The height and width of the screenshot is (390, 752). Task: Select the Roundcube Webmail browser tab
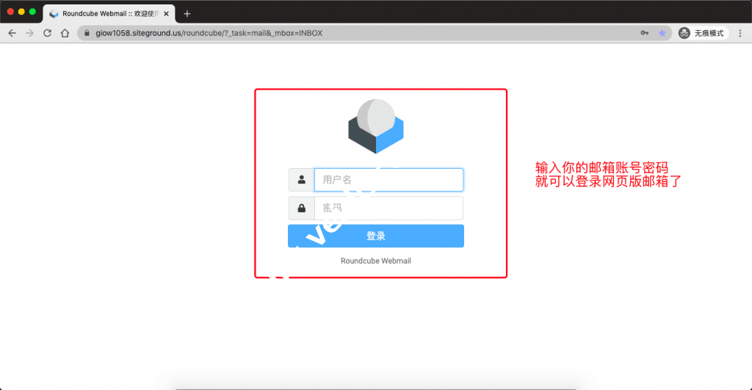click(109, 14)
